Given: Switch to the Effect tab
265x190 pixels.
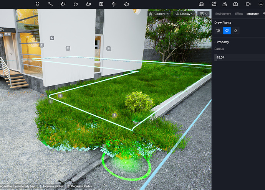Looking at the screenshot, I should 239,14.
